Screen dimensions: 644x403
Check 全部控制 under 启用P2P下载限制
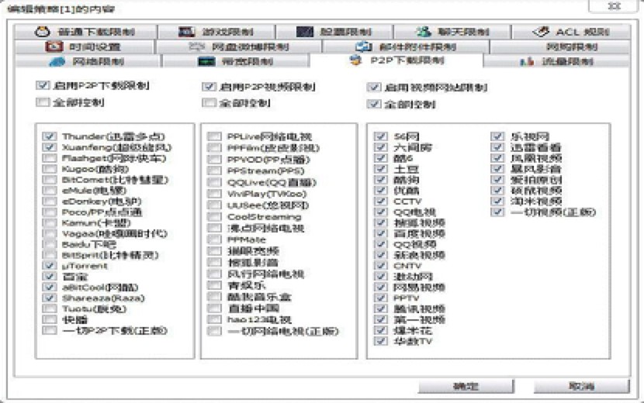pos(43,102)
